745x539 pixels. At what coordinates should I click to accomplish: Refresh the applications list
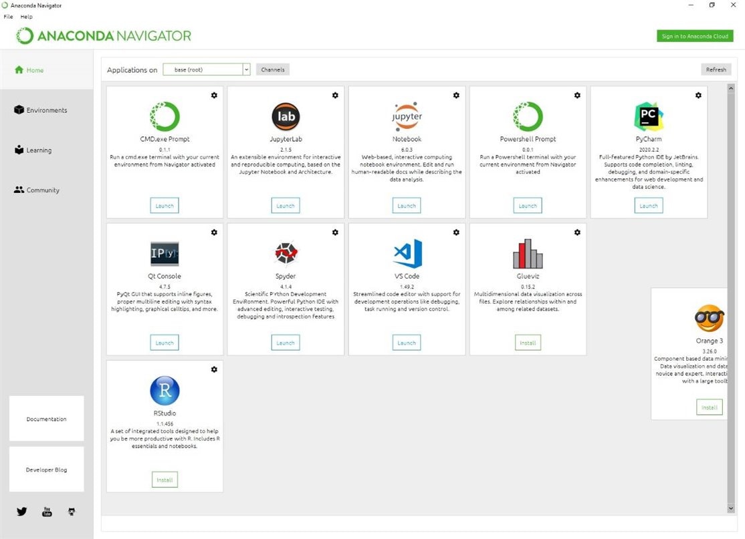click(716, 69)
